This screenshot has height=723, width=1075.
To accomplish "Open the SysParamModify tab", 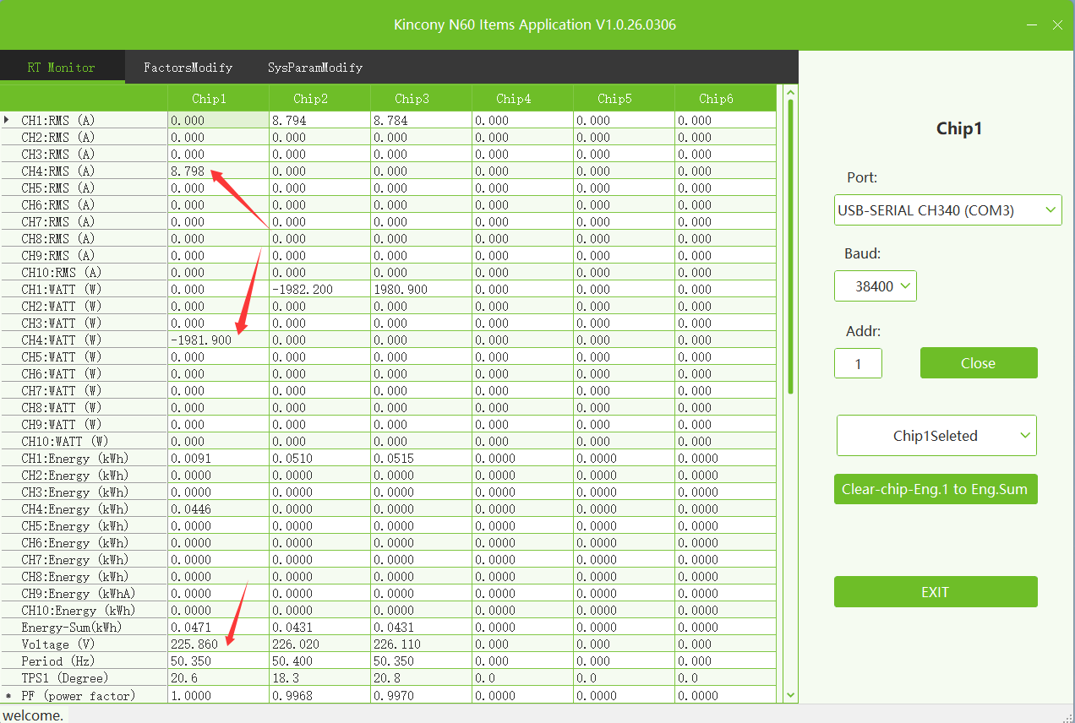I will [314, 68].
